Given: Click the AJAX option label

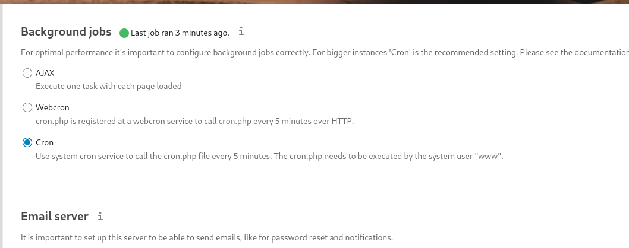Looking at the screenshot, I should click(45, 73).
